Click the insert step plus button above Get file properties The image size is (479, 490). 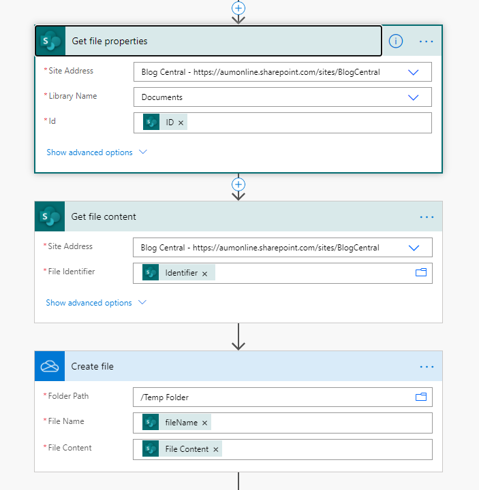point(238,8)
